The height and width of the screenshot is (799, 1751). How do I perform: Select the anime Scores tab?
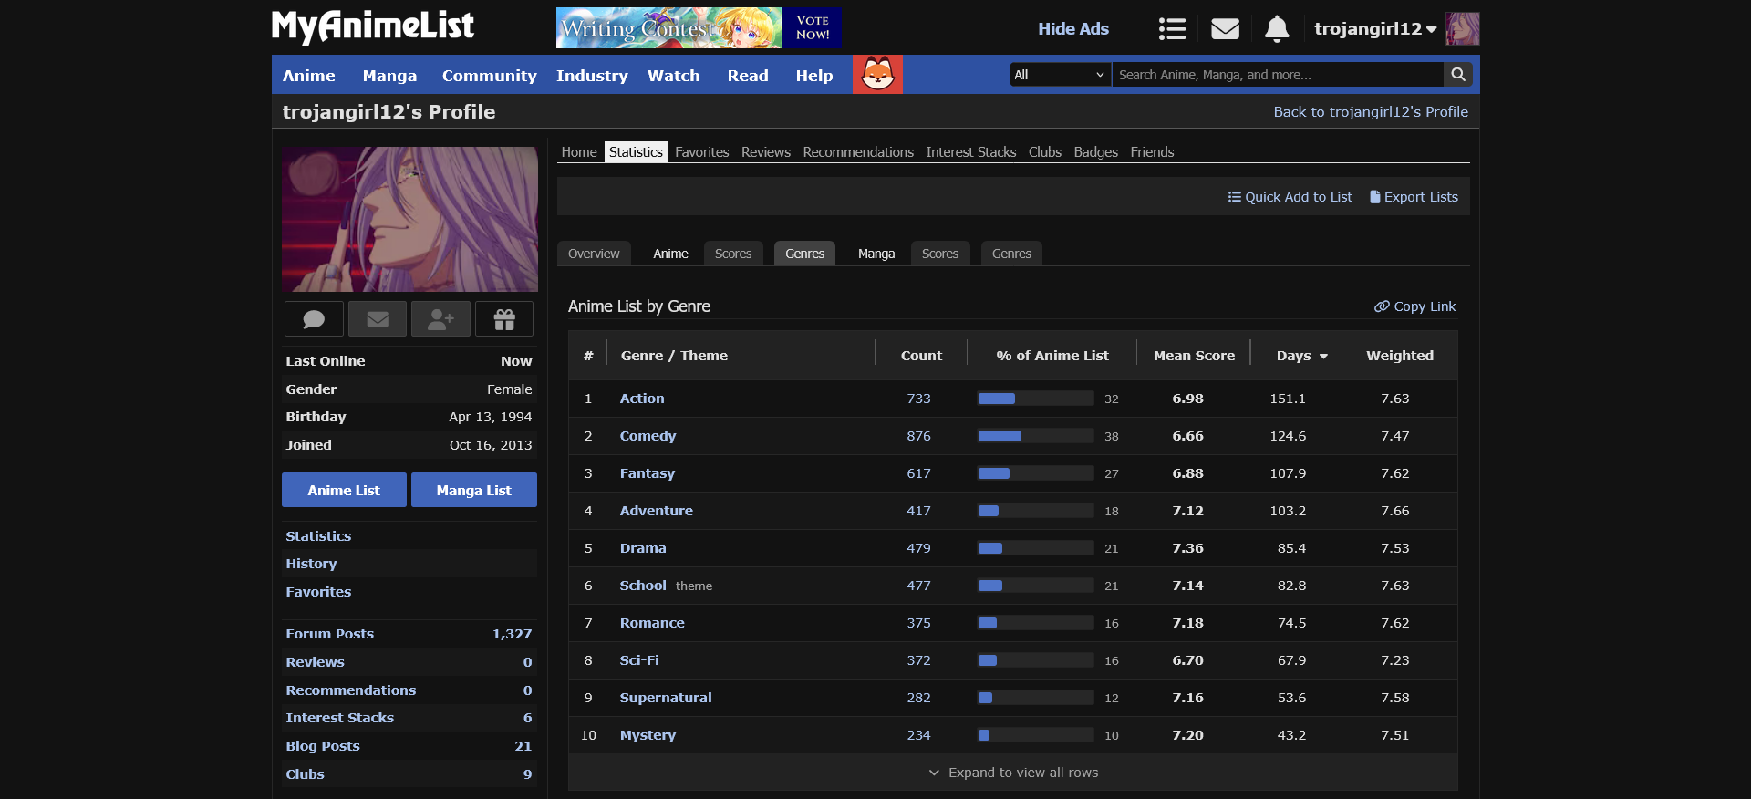(732, 254)
